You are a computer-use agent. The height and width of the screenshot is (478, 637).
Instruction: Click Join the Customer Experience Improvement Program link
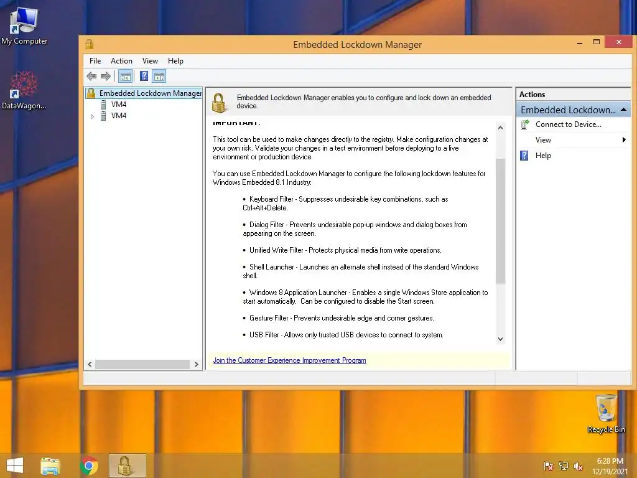[290, 360]
